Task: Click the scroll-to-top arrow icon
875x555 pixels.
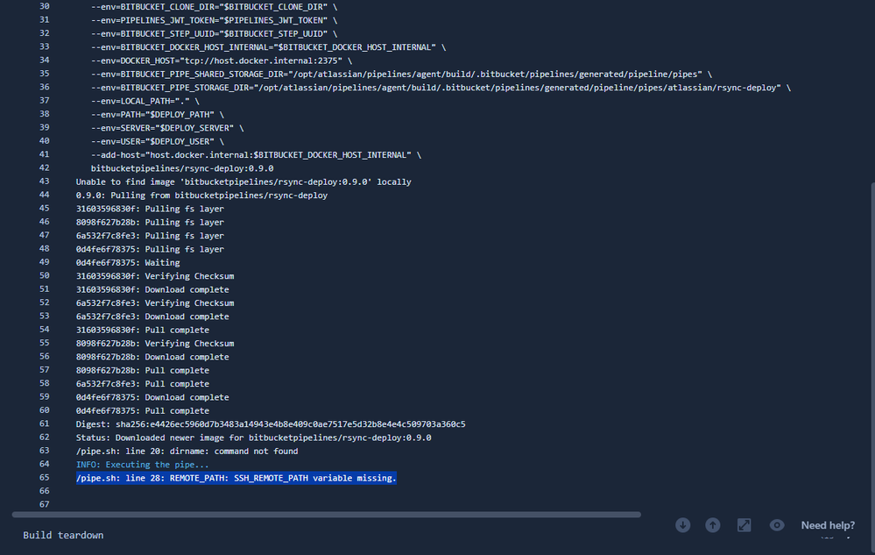Action: tap(713, 525)
